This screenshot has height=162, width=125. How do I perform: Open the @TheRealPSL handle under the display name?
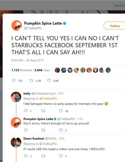33,28
